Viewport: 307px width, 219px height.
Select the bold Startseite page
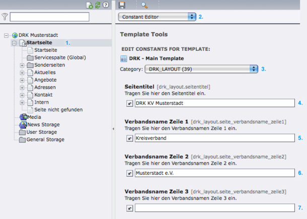[39, 42]
